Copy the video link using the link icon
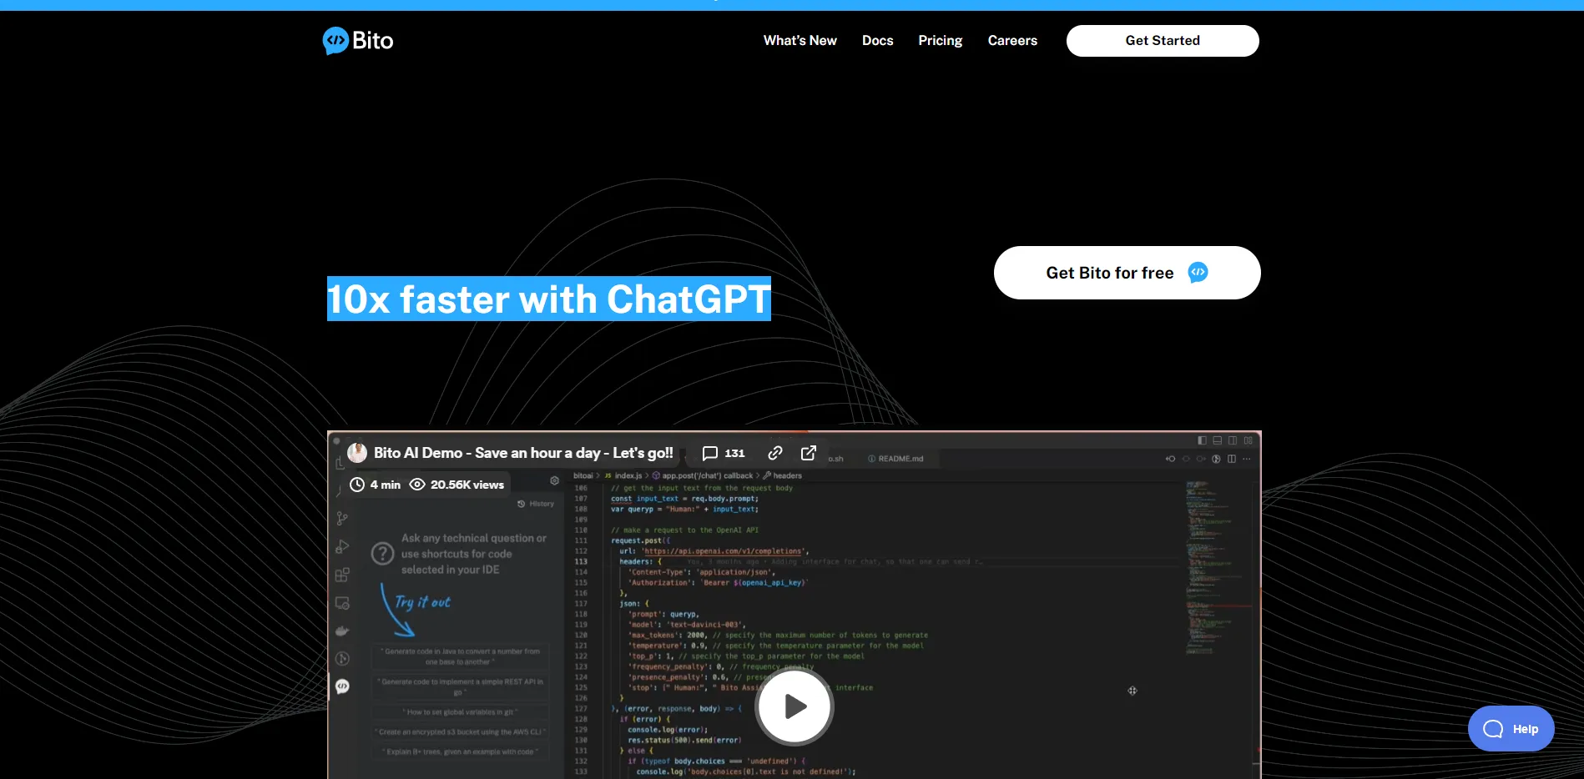 coord(774,453)
